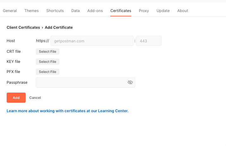Open the General settings tab
Image resolution: width=226 pixels, height=146 pixels.
pyautogui.click(x=10, y=11)
